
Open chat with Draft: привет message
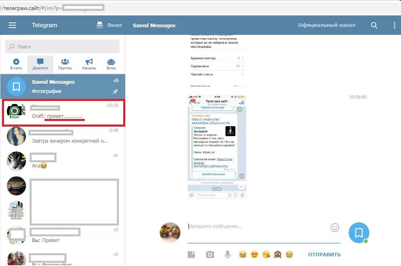(x=63, y=113)
